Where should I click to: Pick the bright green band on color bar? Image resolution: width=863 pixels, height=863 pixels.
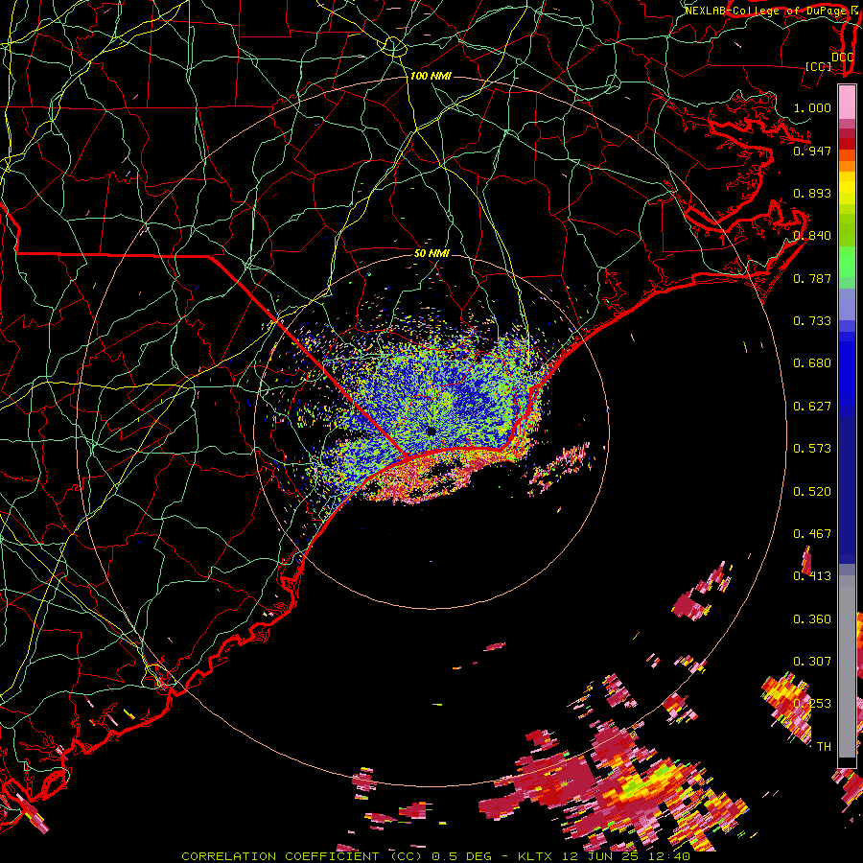point(847,262)
